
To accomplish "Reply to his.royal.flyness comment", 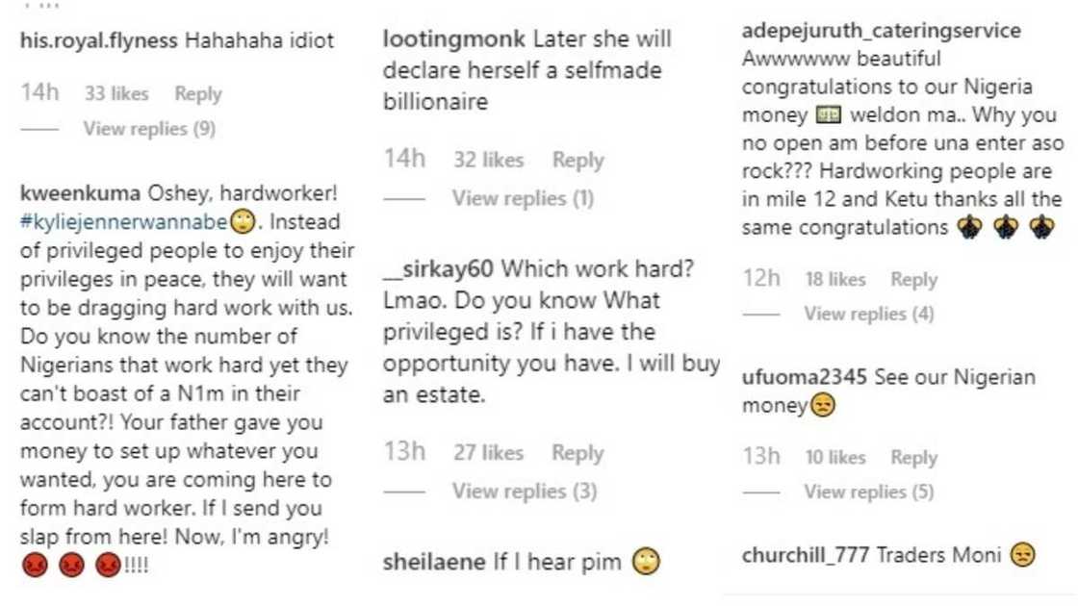I will click(x=197, y=94).
